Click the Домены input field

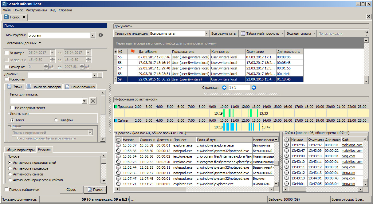pos(60,75)
